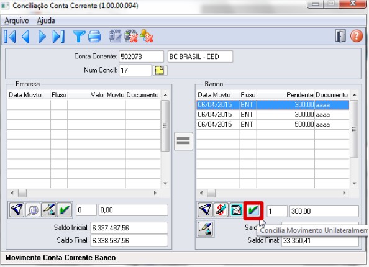Viewport: 369px width, 267px height.
Task: Click the Conta Corrente field 502078
Action: click(141, 57)
